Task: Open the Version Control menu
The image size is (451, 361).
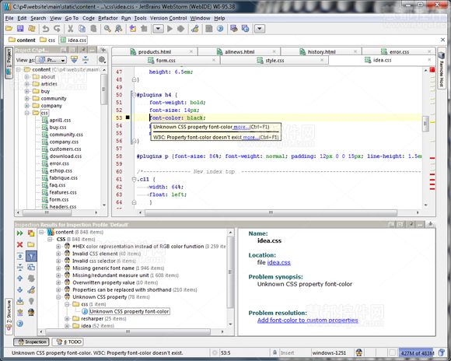Action: click(x=168, y=18)
